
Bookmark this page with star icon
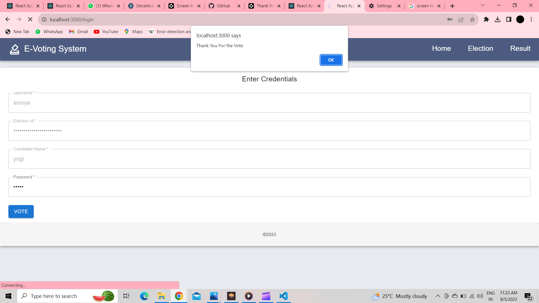tap(472, 19)
